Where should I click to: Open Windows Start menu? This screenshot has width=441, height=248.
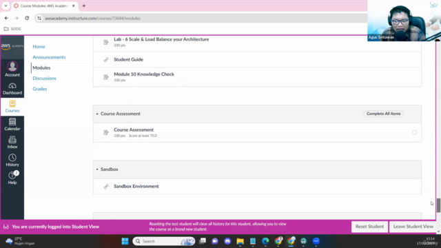pos(125,241)
